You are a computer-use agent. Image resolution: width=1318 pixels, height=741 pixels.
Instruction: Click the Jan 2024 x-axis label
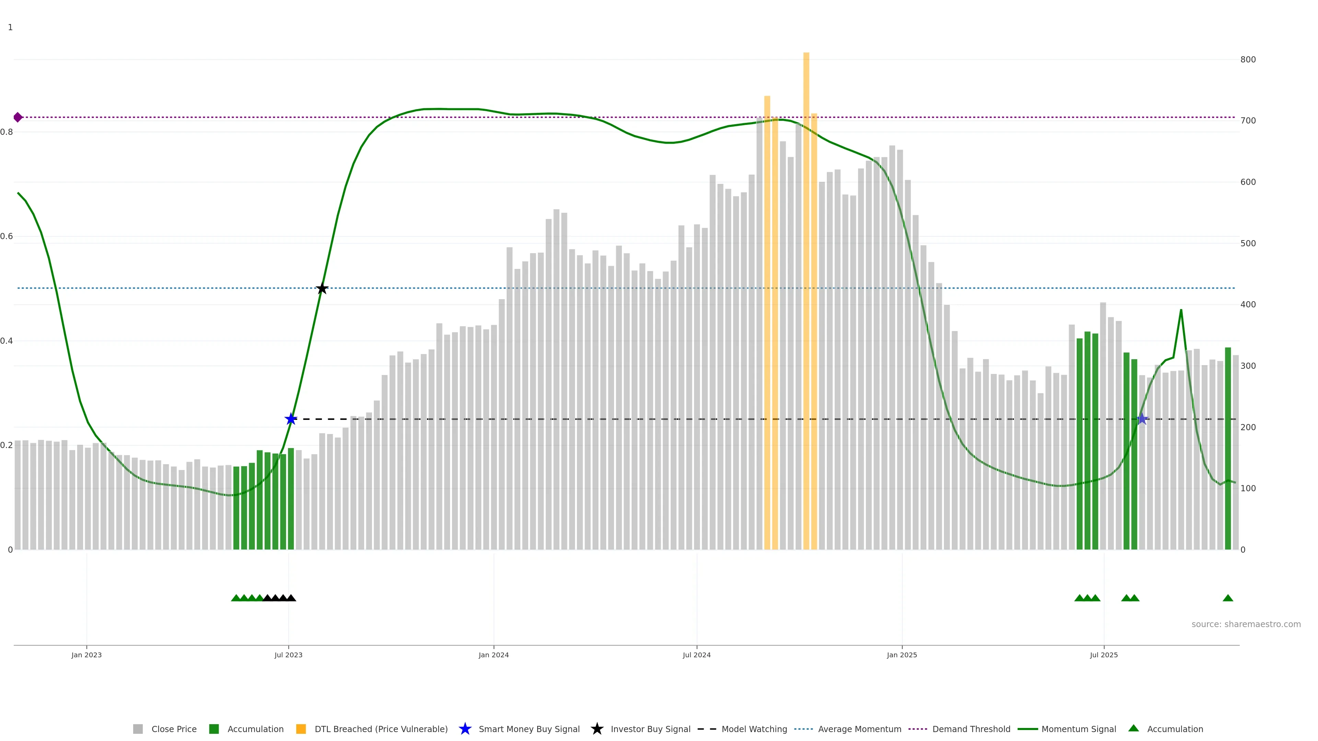(x=493, y=655)
